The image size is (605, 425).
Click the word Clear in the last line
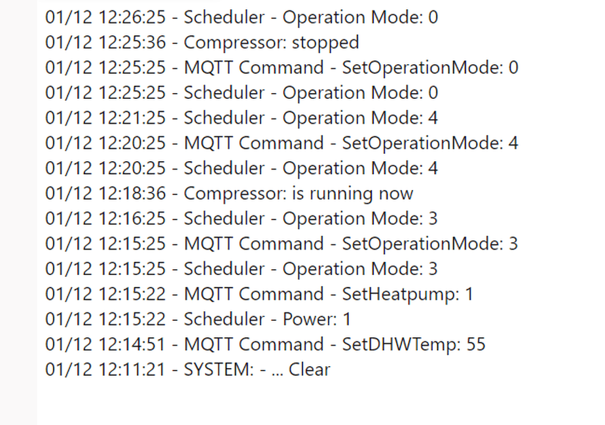310,370
